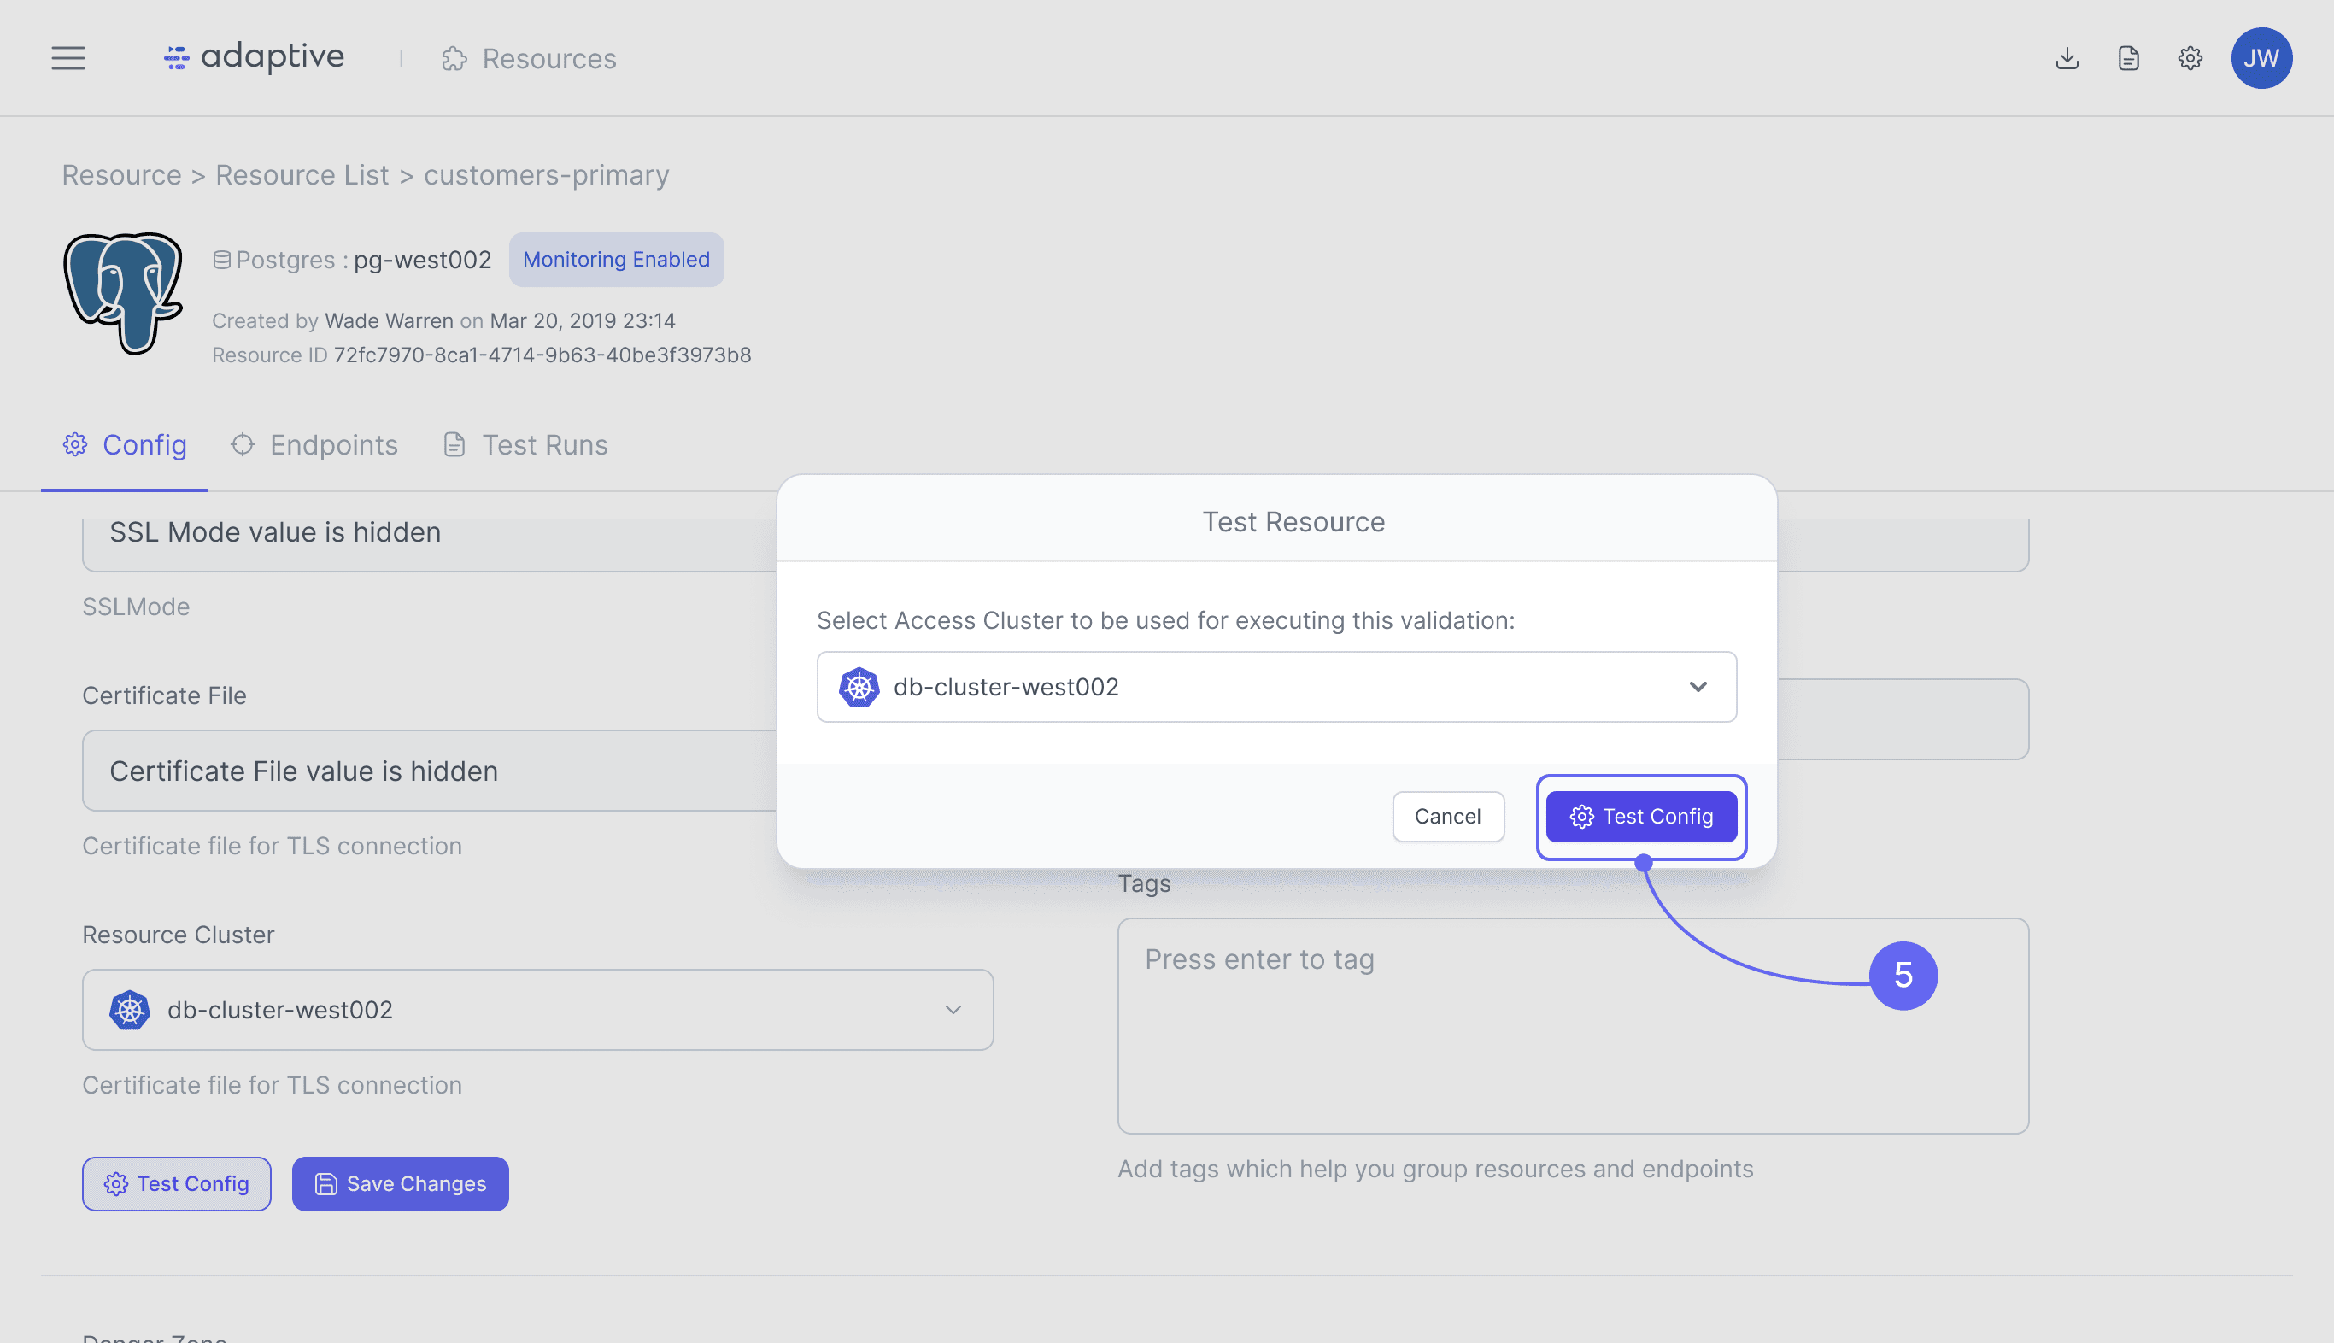Click the Test Resource dialog title
2334x1343 pixels.
[x=1293, y=521]
